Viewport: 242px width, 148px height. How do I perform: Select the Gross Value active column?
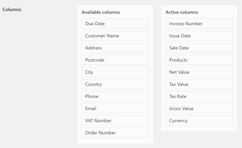coord(199,108)
